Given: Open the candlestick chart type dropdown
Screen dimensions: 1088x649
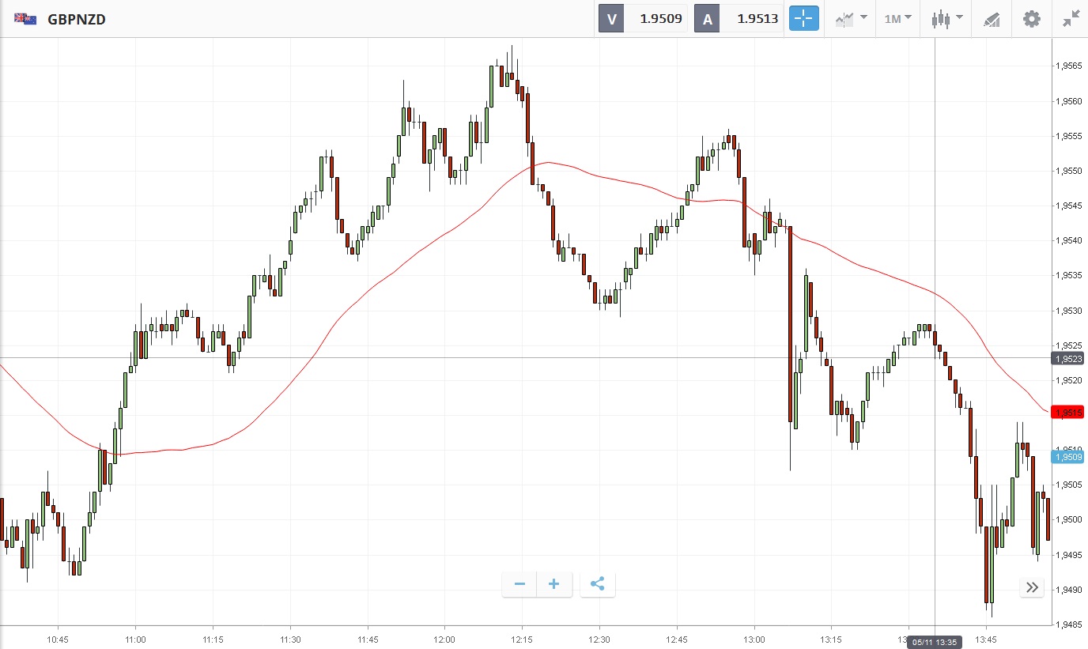Looking at the screenshot, I should click(946, 19).
